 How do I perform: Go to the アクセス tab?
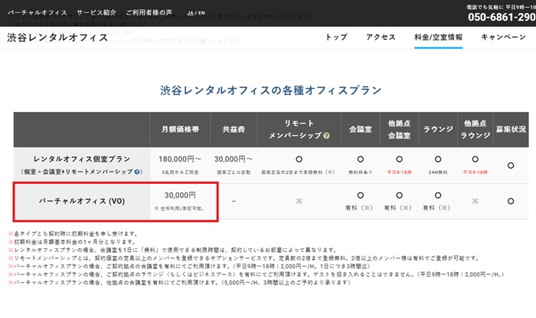pyautogui.click(x=381, y=37)
